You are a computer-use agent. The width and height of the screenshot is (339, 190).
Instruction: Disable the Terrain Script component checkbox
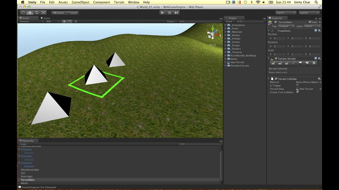pyautogui.click(x=276, y=59)
